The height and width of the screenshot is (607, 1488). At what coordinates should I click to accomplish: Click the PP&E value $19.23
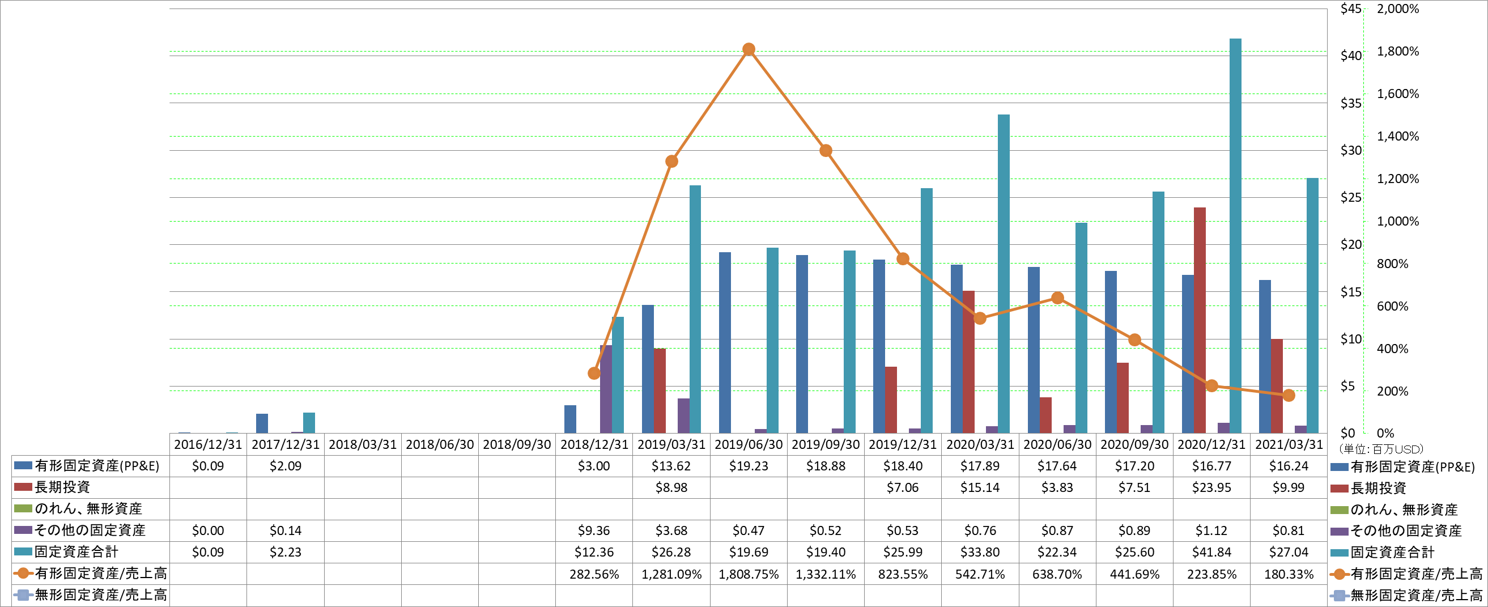coord(749,466)
